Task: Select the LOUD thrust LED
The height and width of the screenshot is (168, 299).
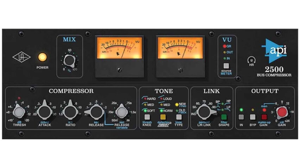Action: (x=161, y=99)
